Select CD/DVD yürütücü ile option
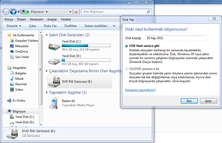The width and height of the screenshot is (222, 143). pyautogui.click(x=127, y=69)
